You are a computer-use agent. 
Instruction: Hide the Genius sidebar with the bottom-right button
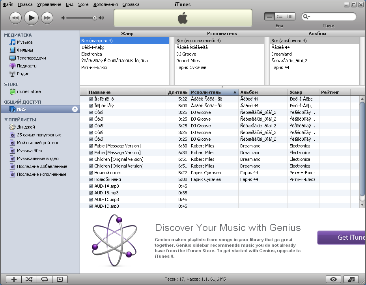pyautogui.click(x=351, y=279)
